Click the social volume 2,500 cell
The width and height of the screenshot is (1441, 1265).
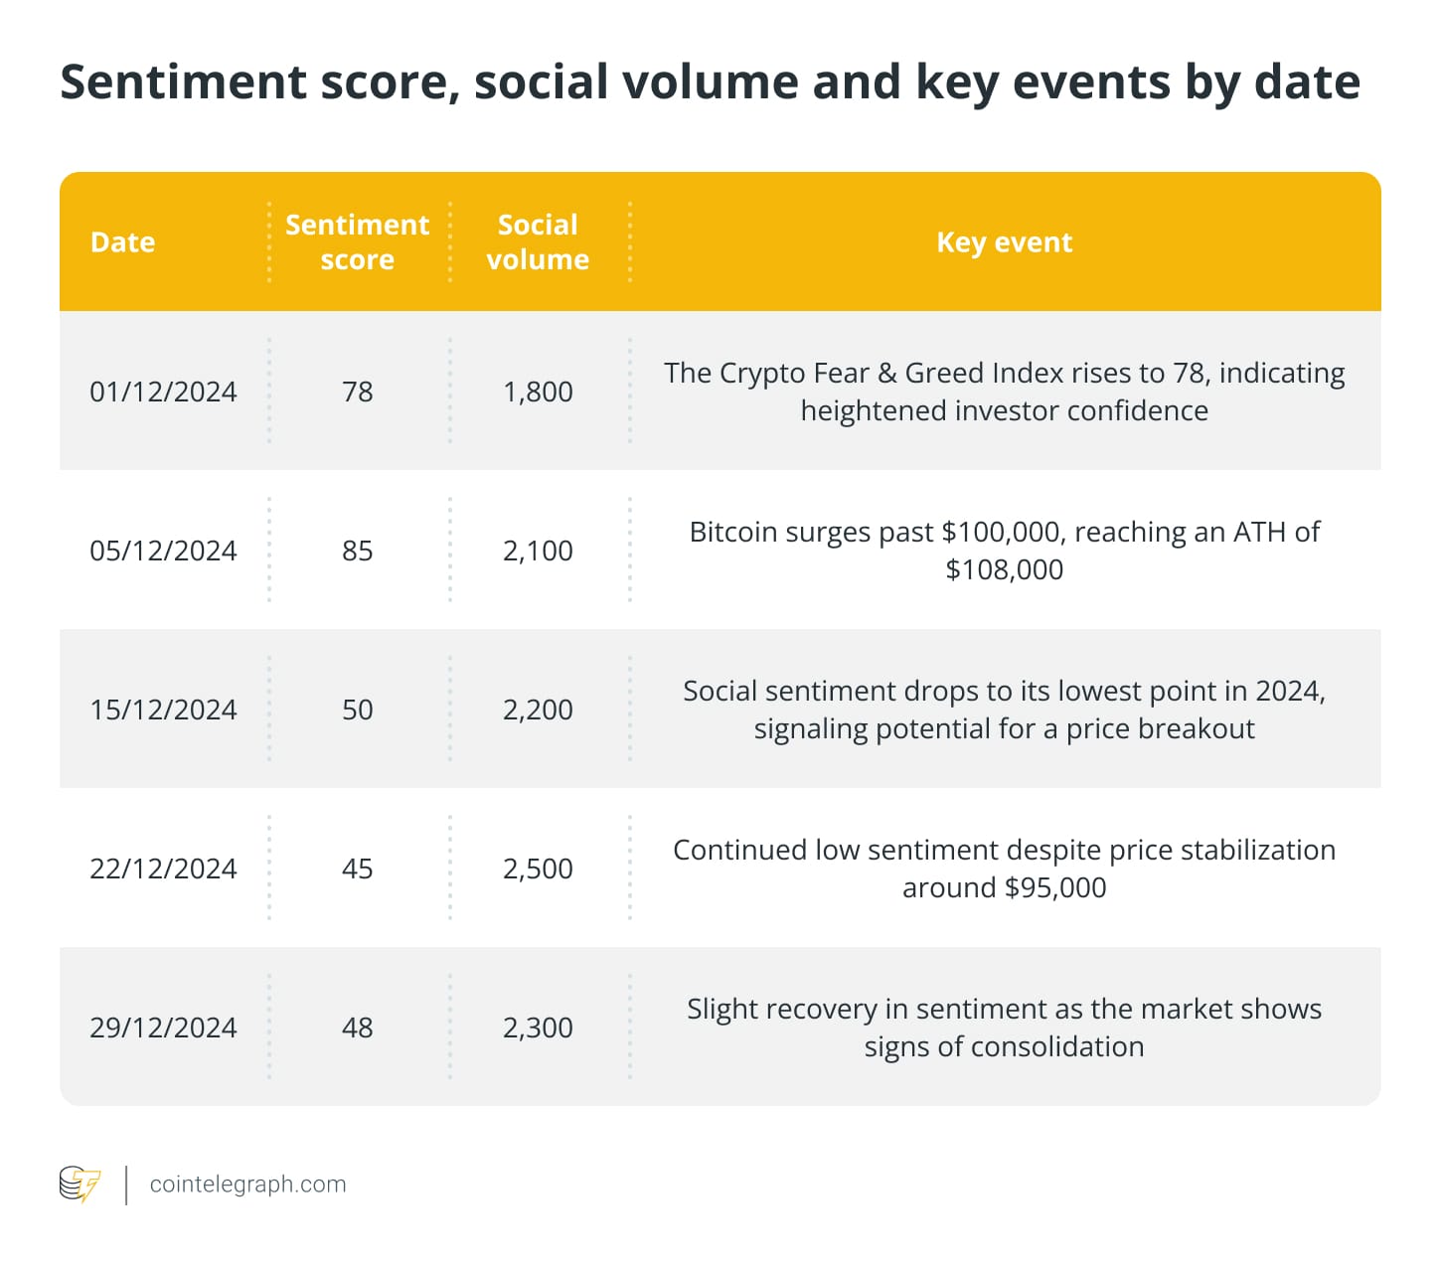[538, 869]
